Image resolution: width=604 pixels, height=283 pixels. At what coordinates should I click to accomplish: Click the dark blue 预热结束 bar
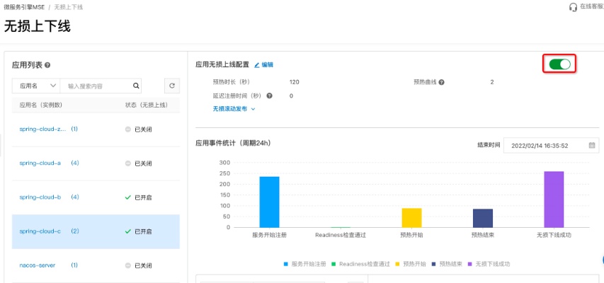pyautogui.click(x=483, y=219)
